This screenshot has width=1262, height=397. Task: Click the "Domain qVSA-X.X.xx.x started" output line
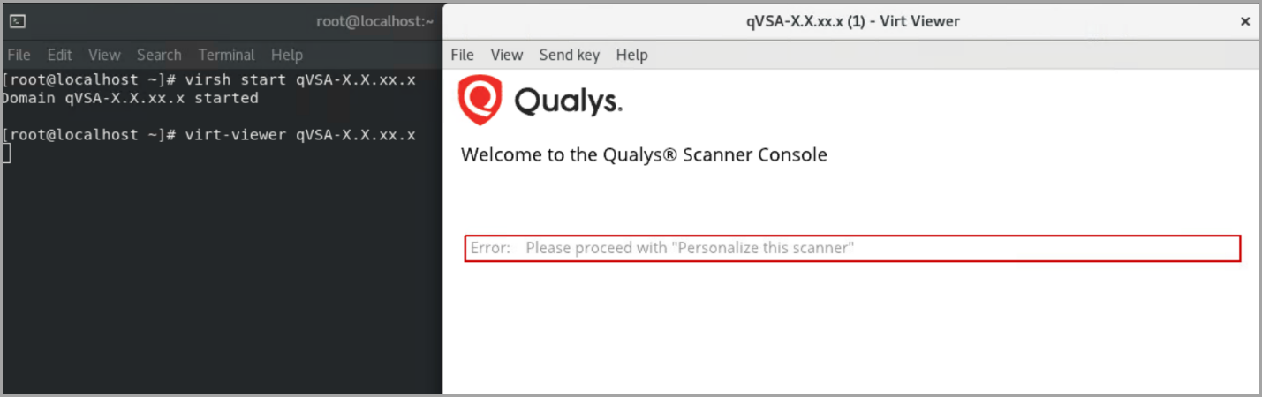131,98
